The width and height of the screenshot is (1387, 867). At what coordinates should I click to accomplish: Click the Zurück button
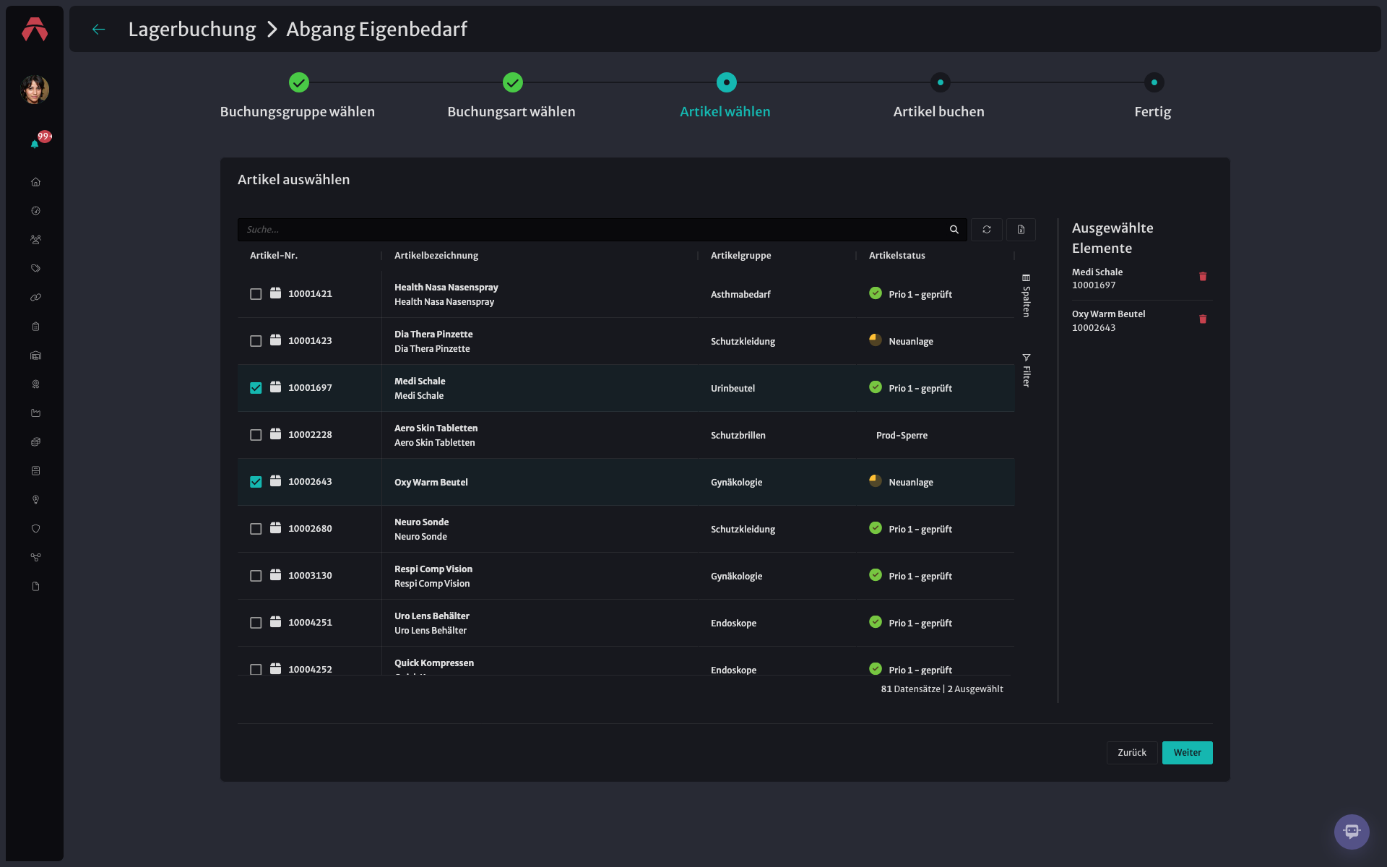pyautogui.click(x=1132, y=753)
